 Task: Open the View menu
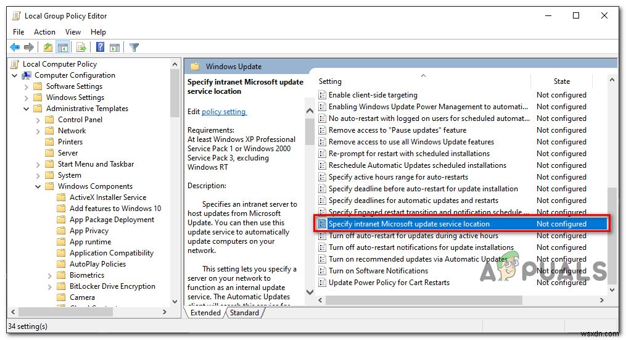[x=73, y=32]
